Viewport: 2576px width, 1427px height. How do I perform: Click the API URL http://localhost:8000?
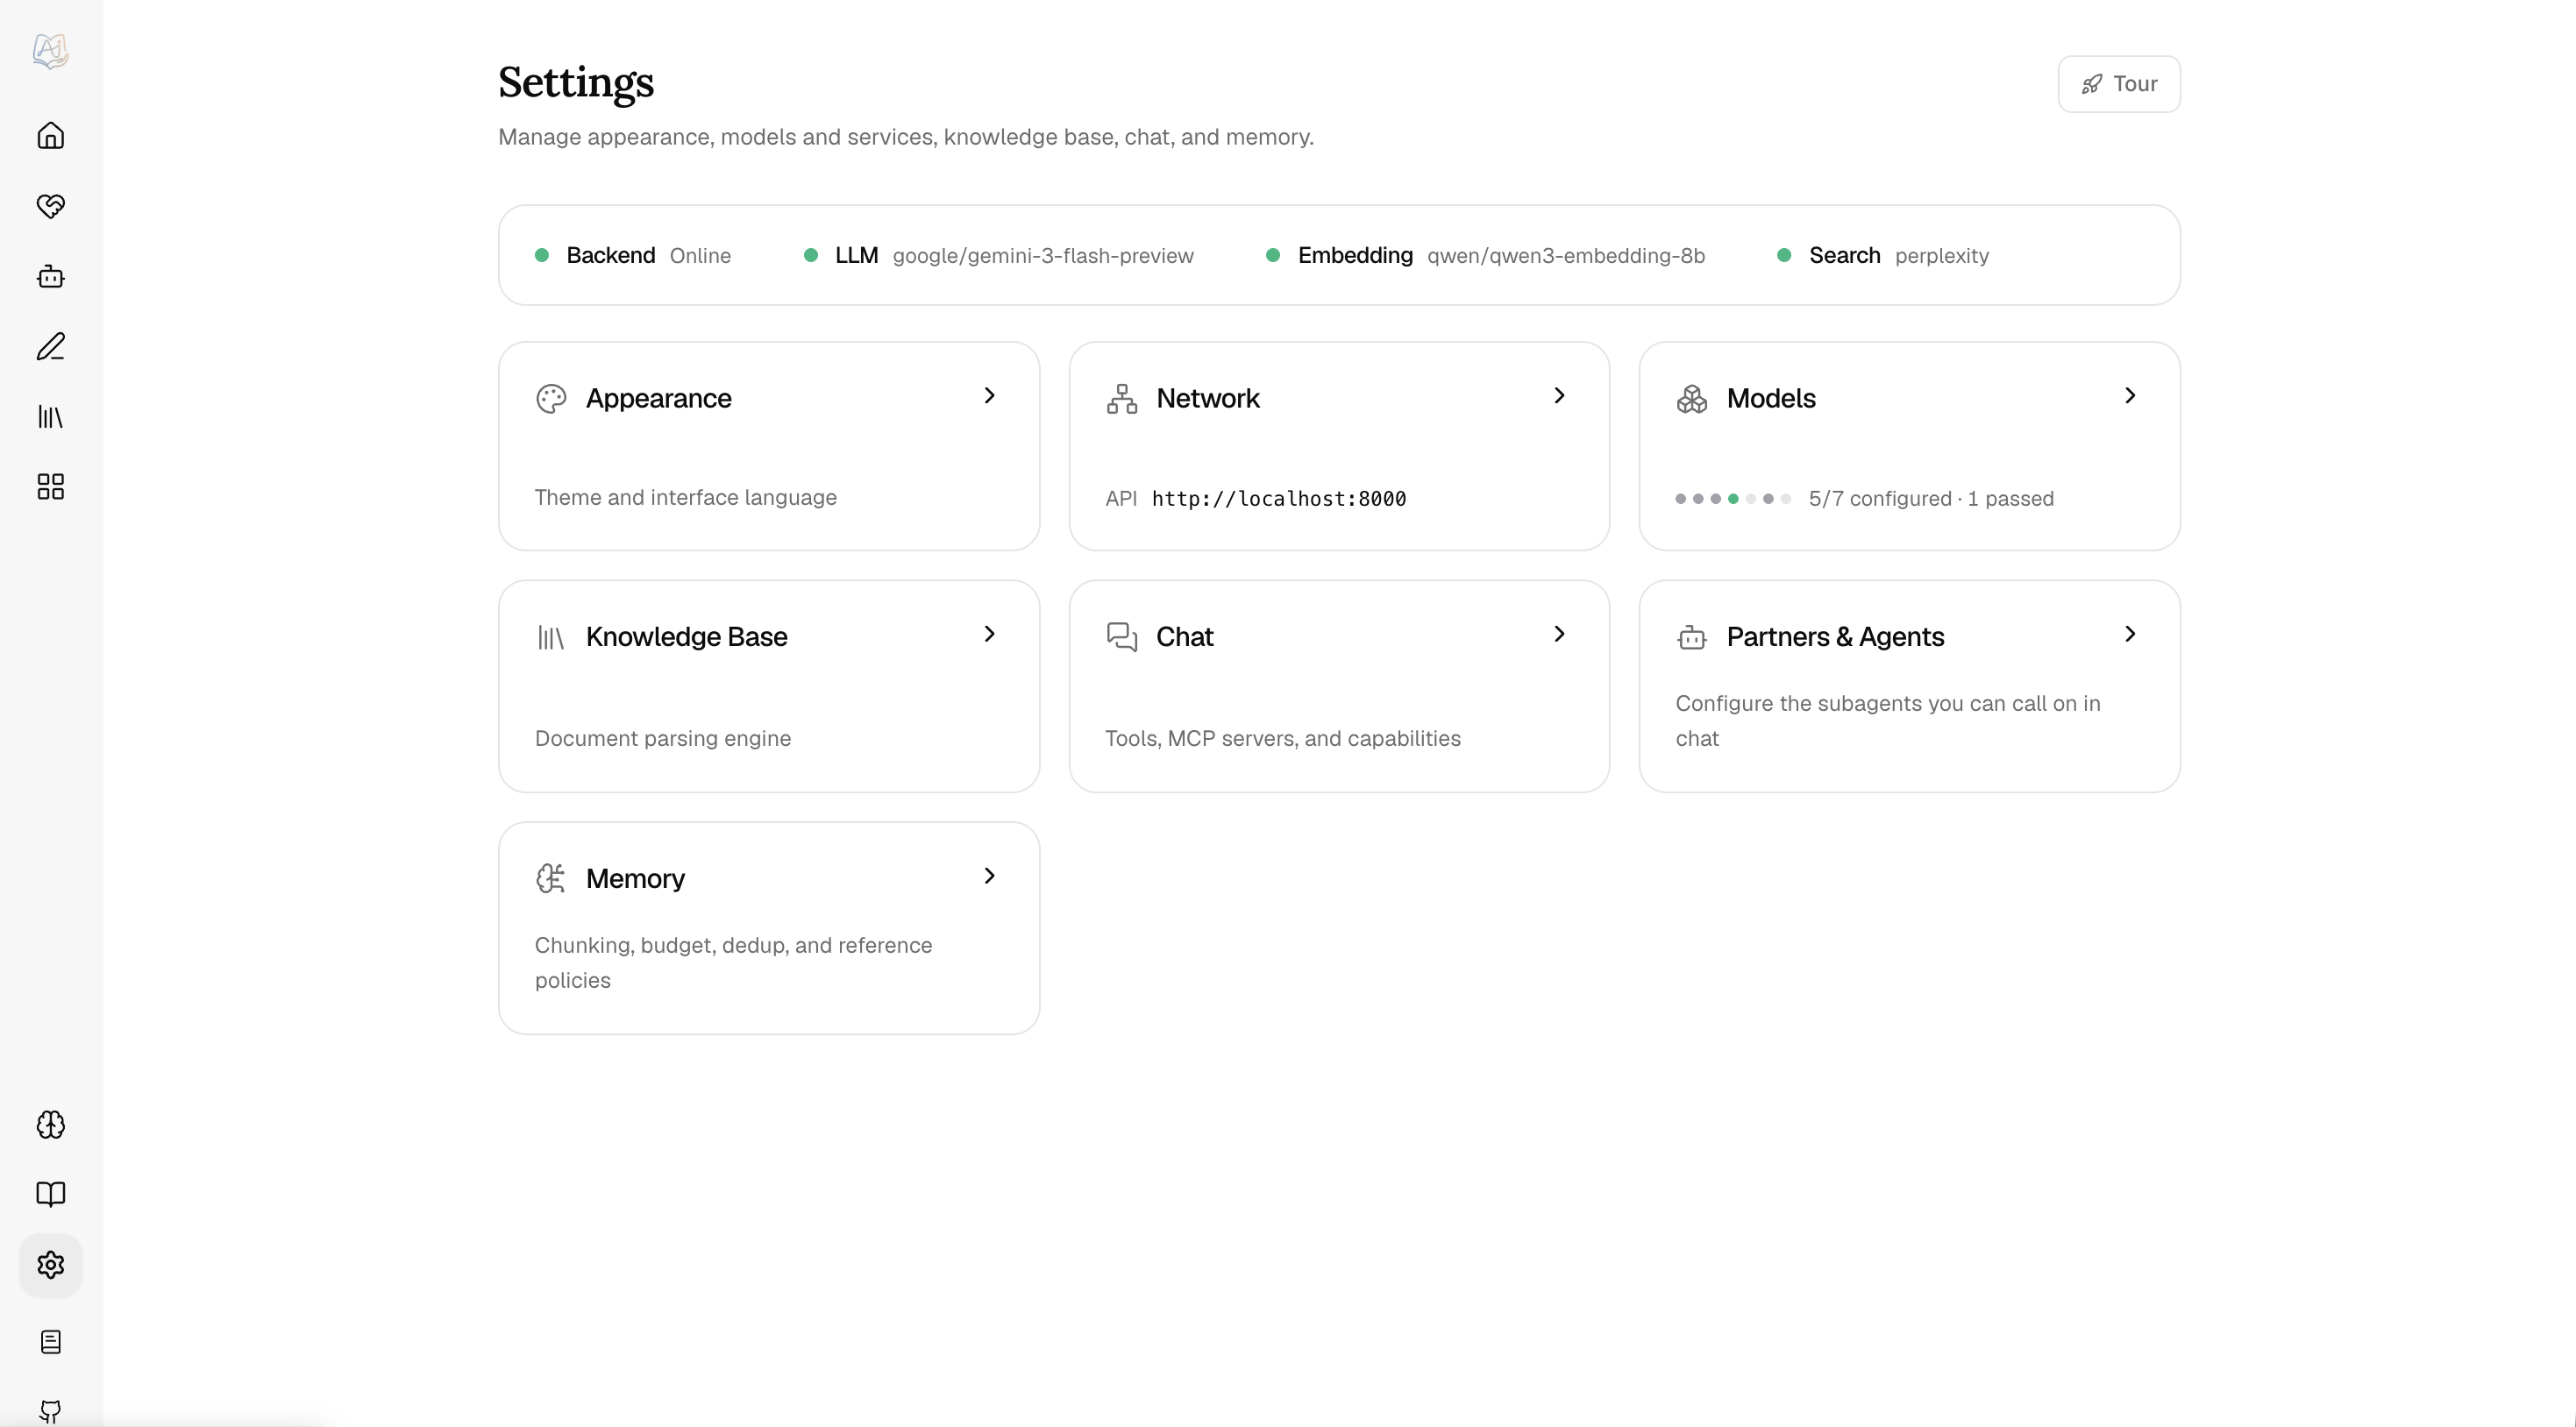point(1278,498)
